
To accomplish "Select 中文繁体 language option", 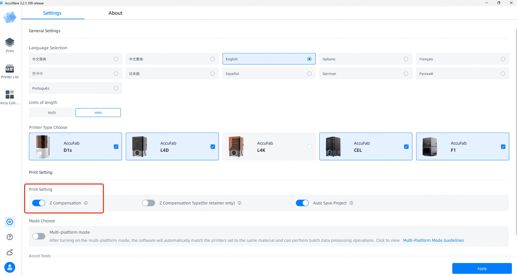I will click(x=172, y=59).
